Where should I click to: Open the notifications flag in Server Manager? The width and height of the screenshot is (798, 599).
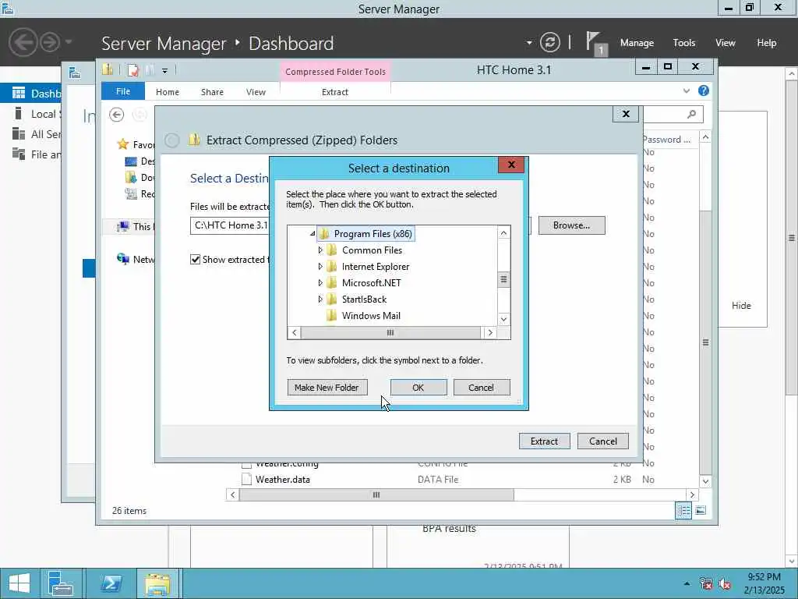tap(595, 44)
